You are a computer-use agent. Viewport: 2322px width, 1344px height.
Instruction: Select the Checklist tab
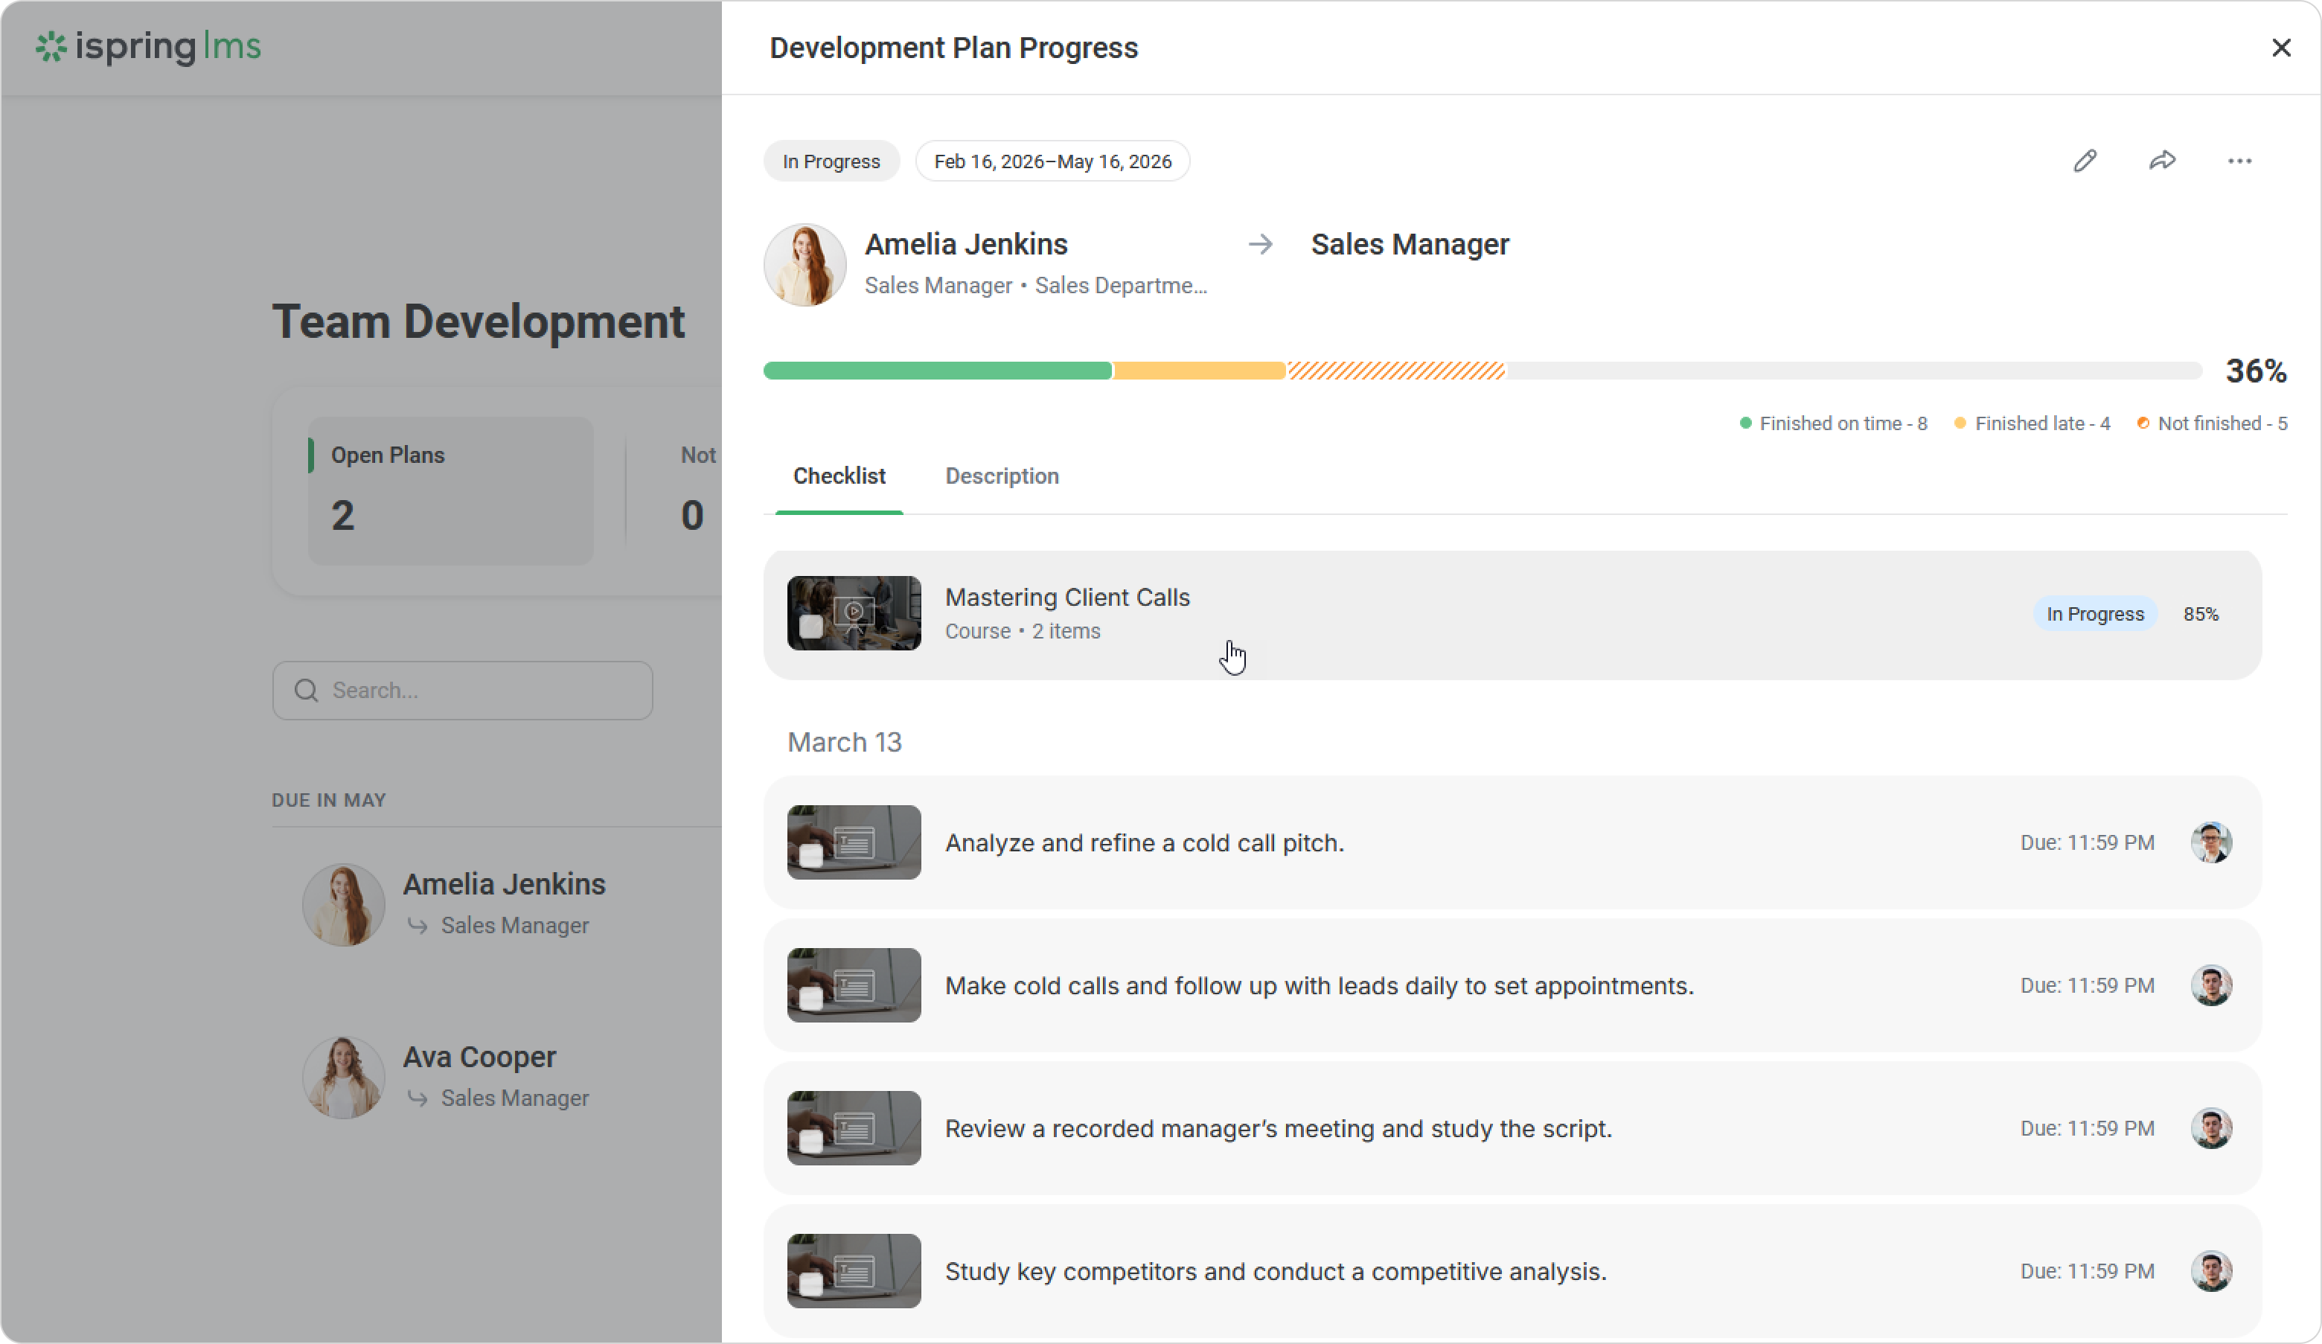pyautogui.click(x=839, y=476)
